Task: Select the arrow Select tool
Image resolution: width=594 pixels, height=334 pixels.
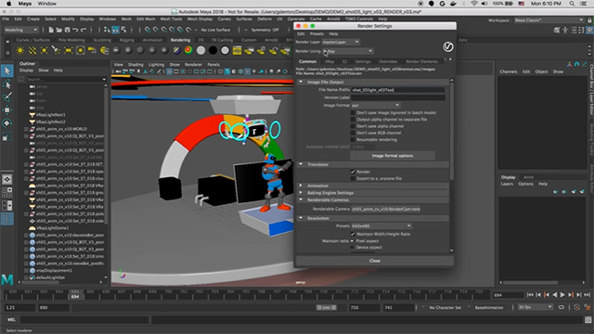Action: (x=6, y=71)
